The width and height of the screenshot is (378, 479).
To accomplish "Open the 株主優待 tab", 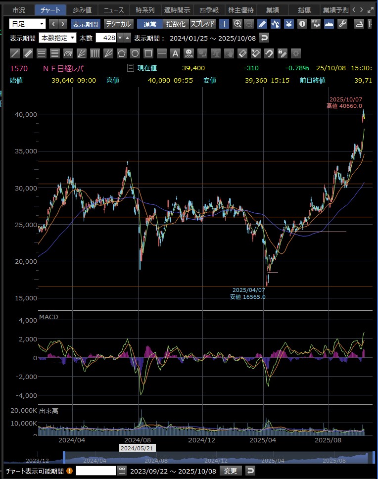I will coord(241,10).
